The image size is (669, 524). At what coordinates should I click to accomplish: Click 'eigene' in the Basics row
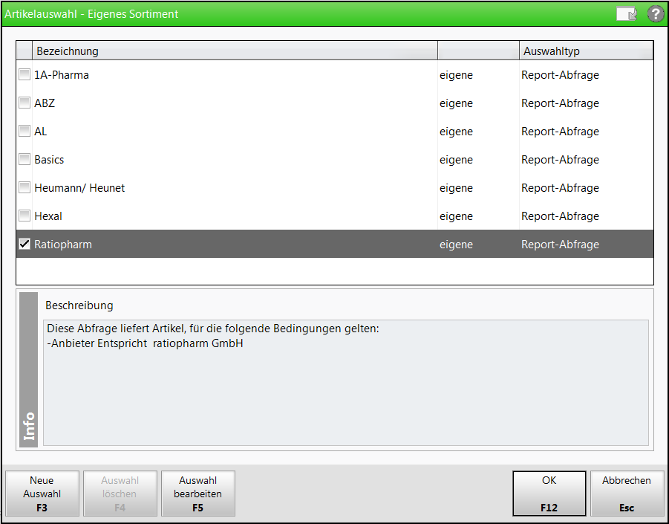456,160
